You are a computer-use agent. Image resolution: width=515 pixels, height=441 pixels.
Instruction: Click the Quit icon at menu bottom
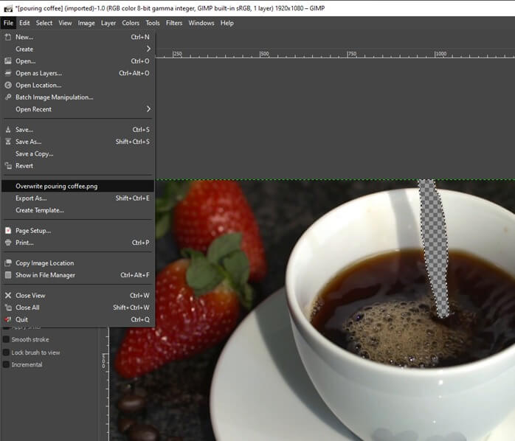[7, 319]
